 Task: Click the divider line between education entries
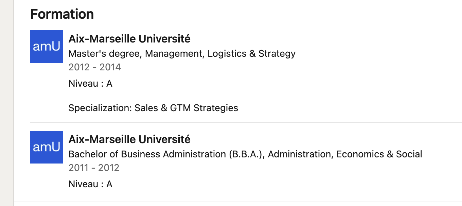click(246, 122)
